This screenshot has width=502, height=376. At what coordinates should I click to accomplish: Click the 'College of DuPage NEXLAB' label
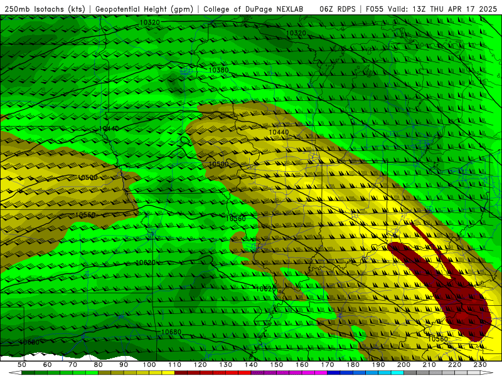point(254,9)
